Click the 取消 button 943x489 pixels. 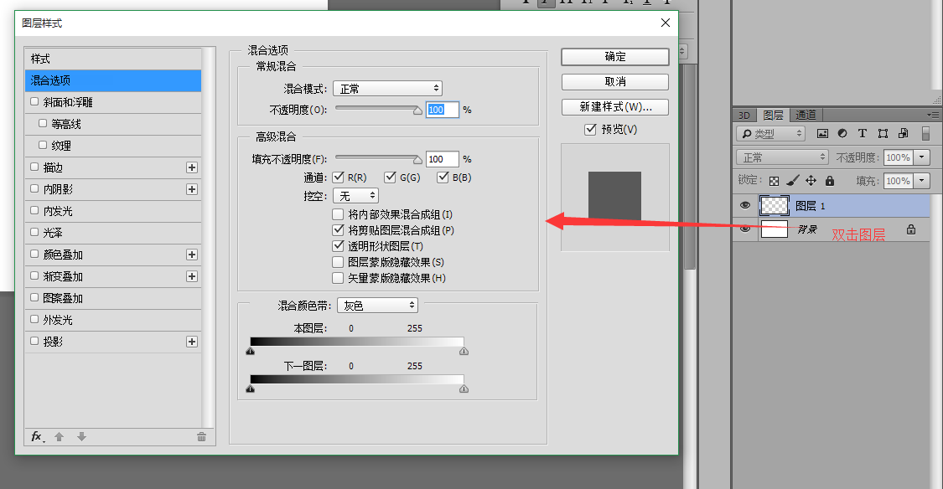[x=615, y=82]
